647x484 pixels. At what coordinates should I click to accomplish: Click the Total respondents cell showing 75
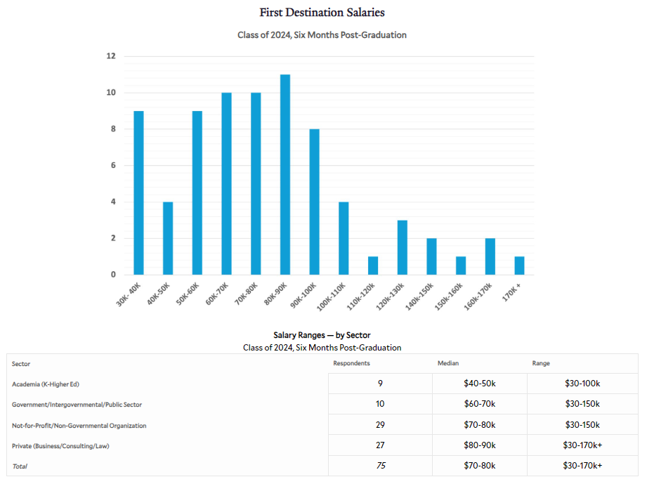coord(380,466)
